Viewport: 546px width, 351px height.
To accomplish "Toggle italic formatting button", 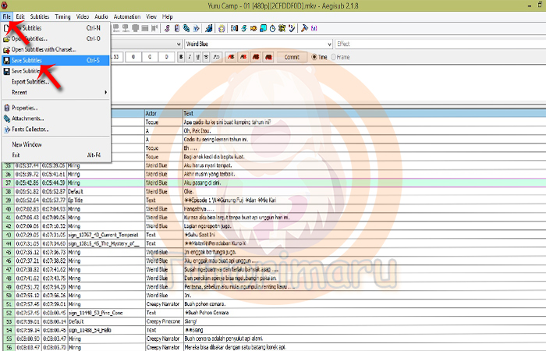I will pyautogui.click(x=190, y=57).
